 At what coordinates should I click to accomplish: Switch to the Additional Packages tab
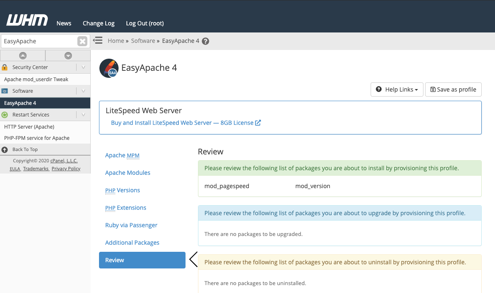pyautogui.click(x=132, y=243)
